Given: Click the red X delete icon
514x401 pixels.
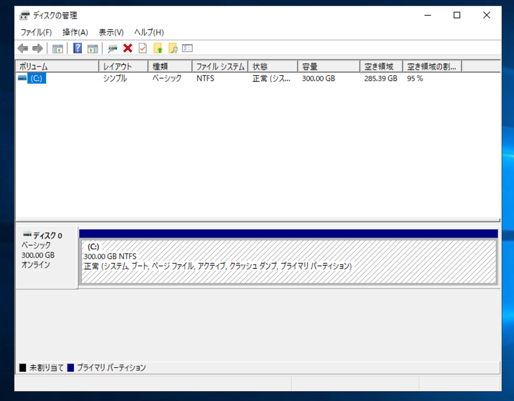Looking at the screenshot, I should point(127,48).
